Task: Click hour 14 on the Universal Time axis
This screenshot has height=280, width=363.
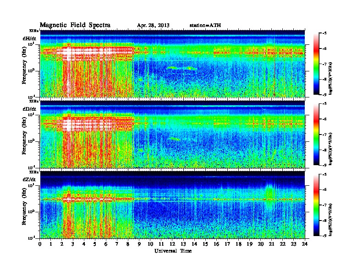Action: [194, 244]
